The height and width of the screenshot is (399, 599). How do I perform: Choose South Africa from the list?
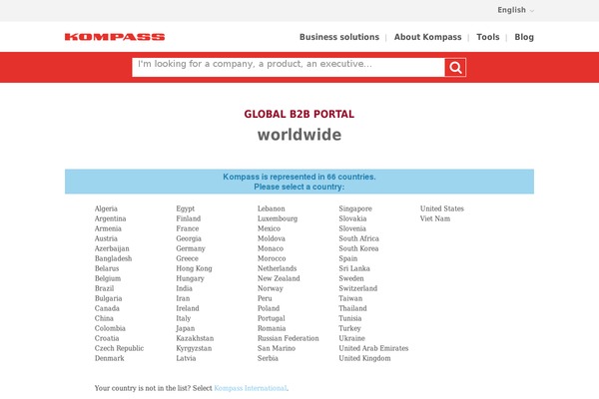tap(359, 238)
